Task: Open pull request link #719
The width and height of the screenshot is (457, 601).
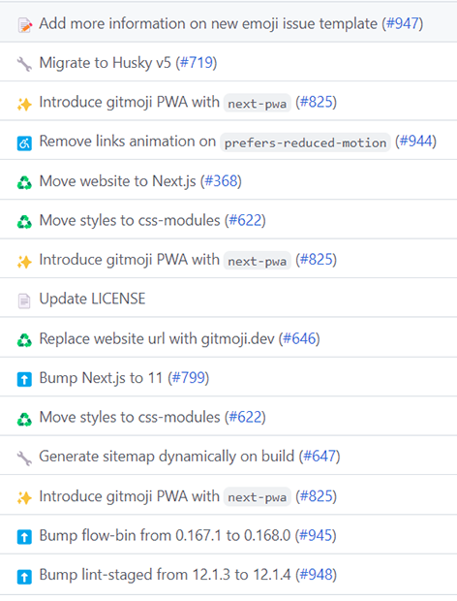Action: click(x=197, y=62)
